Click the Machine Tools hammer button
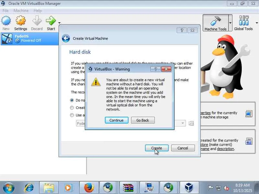Viewport: 259px width, 194px height. 216,23
